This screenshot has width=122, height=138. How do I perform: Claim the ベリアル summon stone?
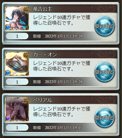click(x=104, y=118)
